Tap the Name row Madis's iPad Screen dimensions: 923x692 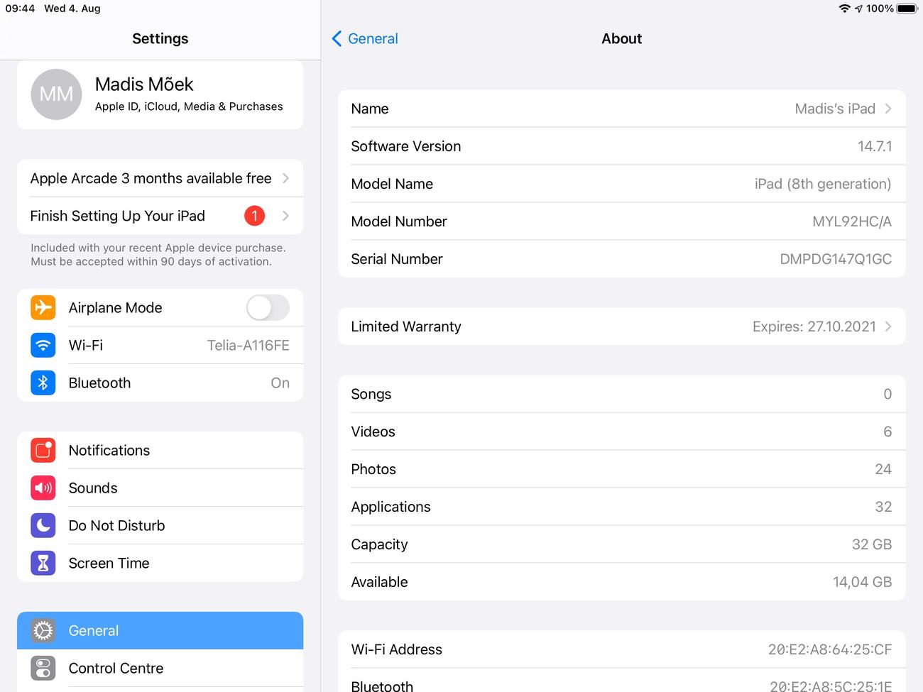(621, 109)
